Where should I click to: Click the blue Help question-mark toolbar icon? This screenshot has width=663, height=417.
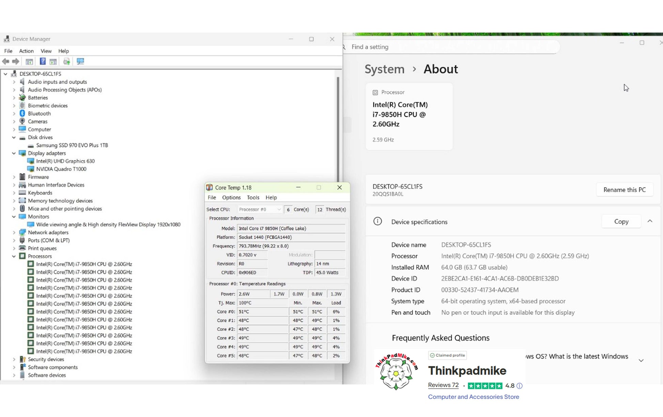(43, 61)
